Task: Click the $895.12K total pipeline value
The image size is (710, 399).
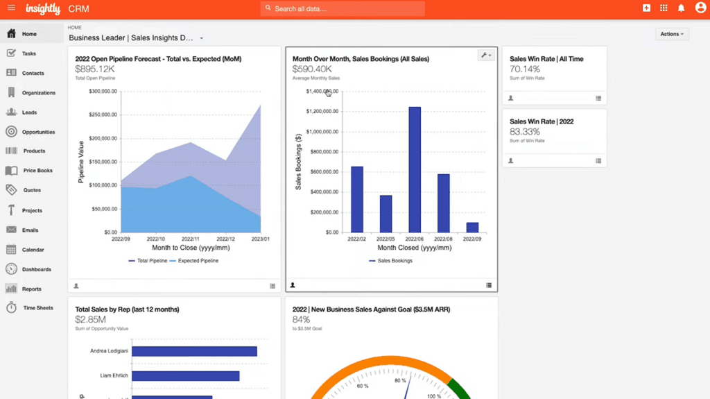Action: point(94,69)
